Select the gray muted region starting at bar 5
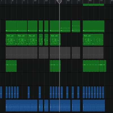This screenshot has width=113, height=113. coord(21,53)
